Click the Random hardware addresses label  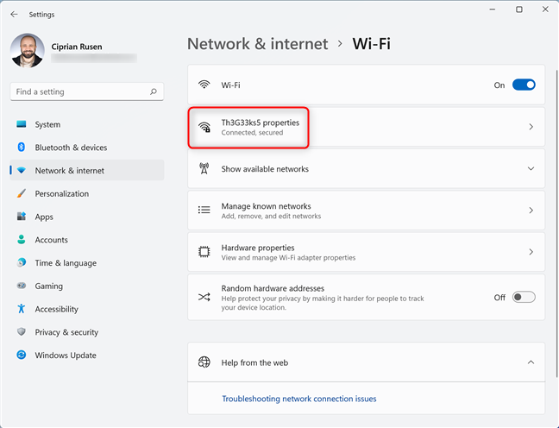(x=273, y=288)
